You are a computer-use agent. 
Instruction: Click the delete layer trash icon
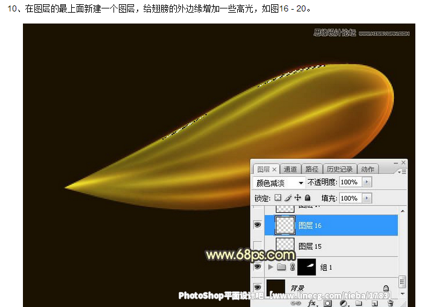point(391,303)
